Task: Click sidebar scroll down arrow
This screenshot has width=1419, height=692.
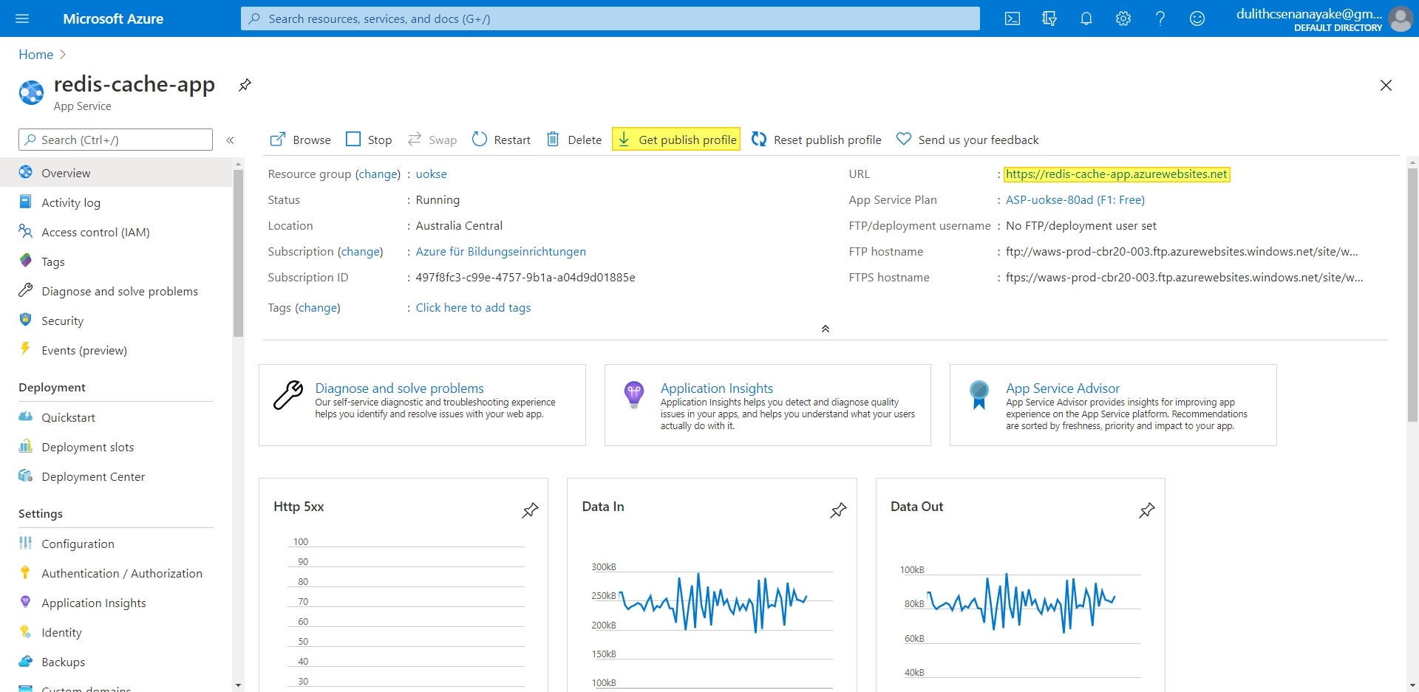Action: click(238, 685)
